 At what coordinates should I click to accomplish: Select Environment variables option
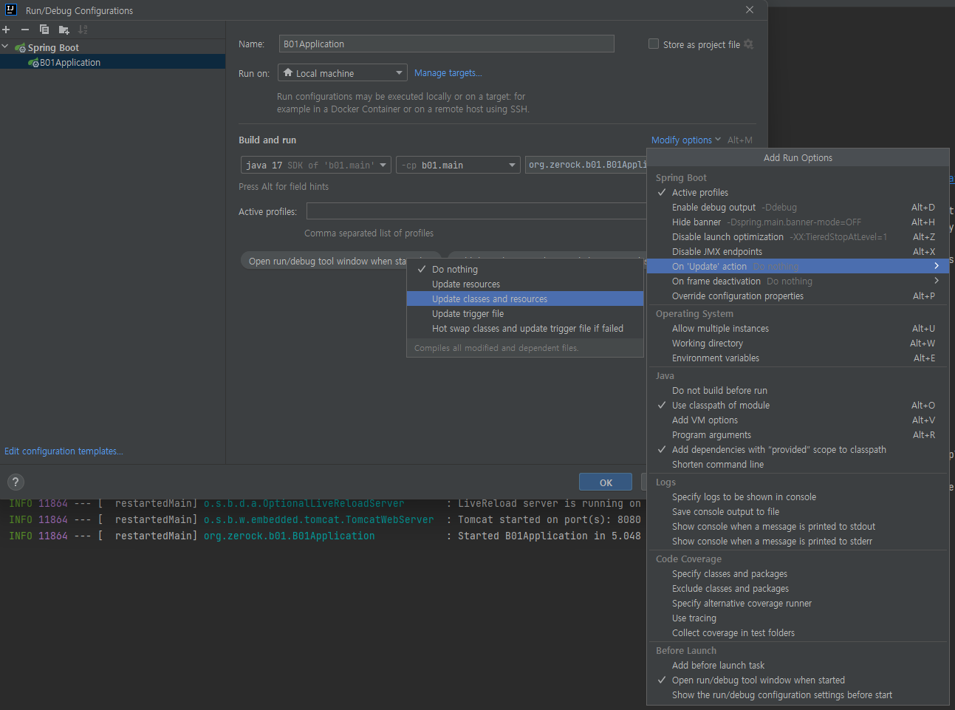pyautogui.click(x=798, y=358)
